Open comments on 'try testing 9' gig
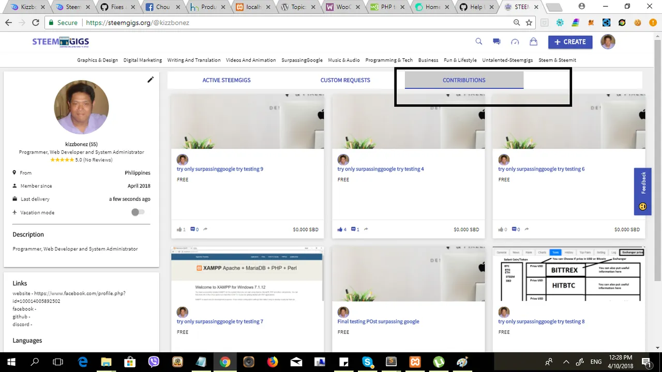This screenshot has height=372, width=662. coord(193,229)
